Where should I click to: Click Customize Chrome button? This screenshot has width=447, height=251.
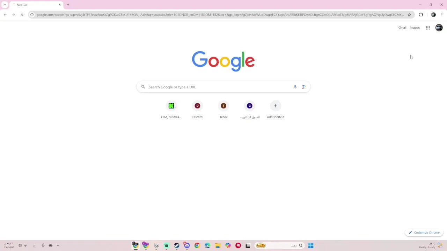(424, 233)
